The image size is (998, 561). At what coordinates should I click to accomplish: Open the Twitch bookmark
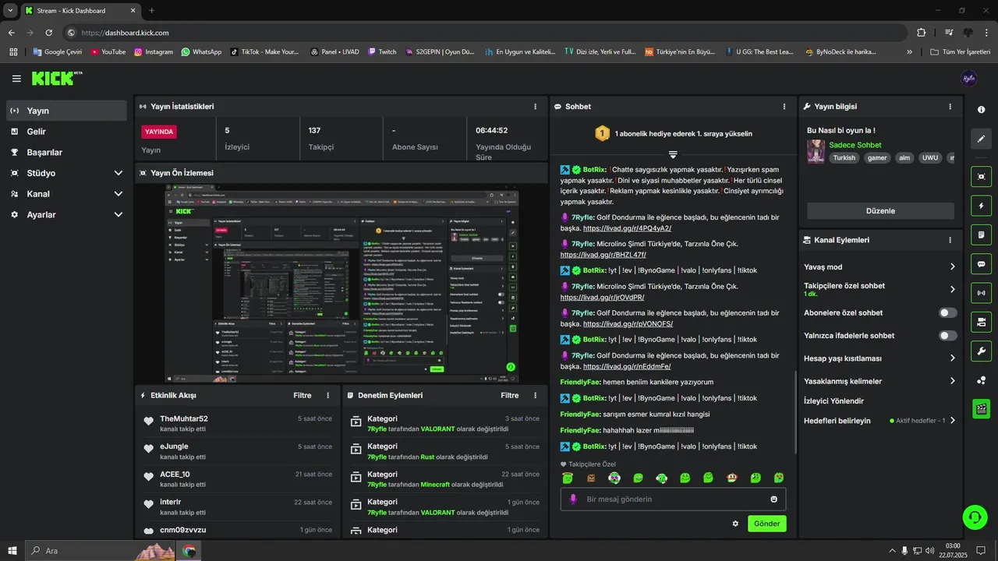(381, 52)
